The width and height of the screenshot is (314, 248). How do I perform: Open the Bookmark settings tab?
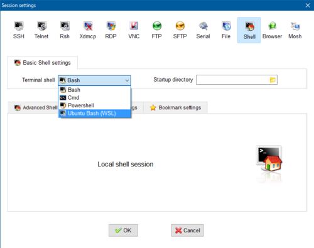click(x=175, y=107)
